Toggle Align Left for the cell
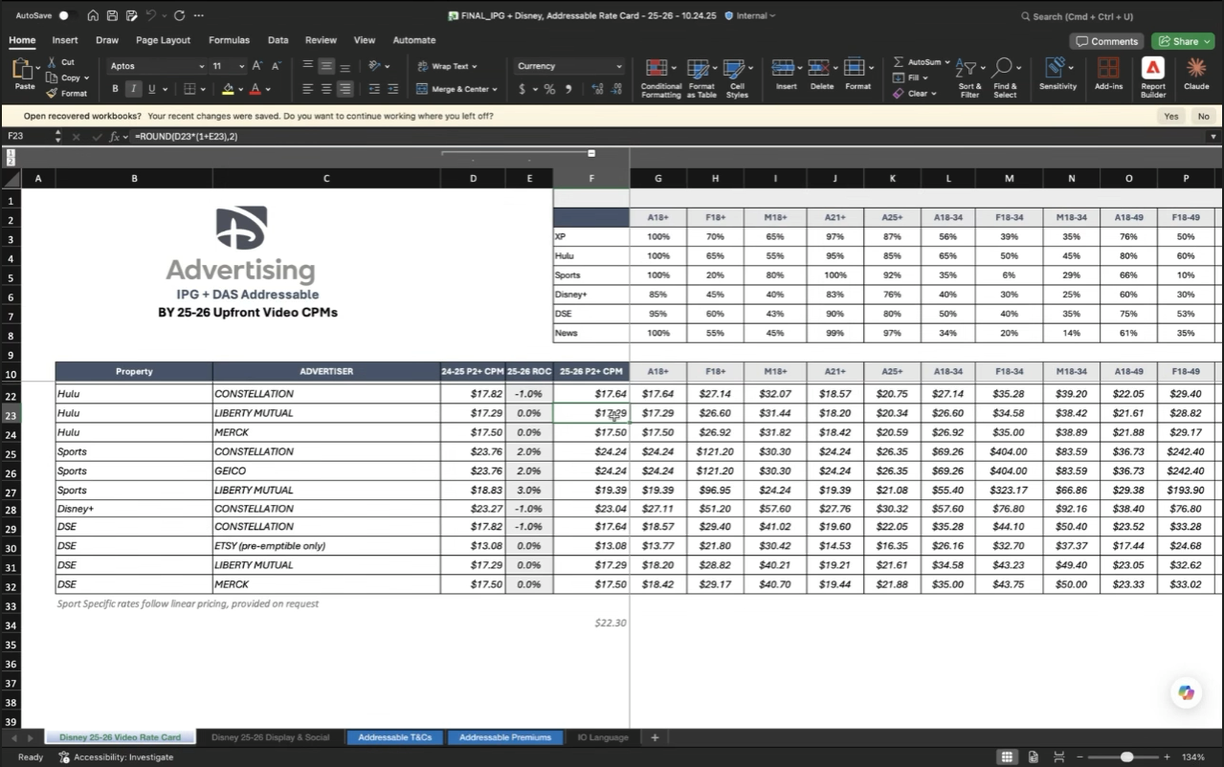The image size is (1224, 767). click(x=308, y=89)
